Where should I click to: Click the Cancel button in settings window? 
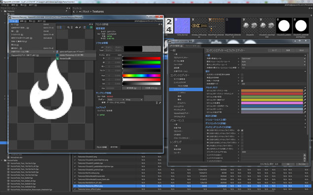(x=302, y=164)
